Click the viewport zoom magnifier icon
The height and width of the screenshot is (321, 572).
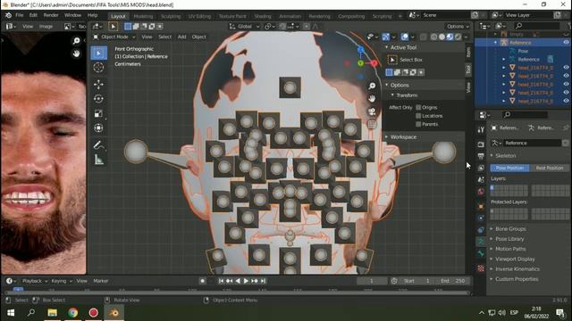tap(372, 86)
